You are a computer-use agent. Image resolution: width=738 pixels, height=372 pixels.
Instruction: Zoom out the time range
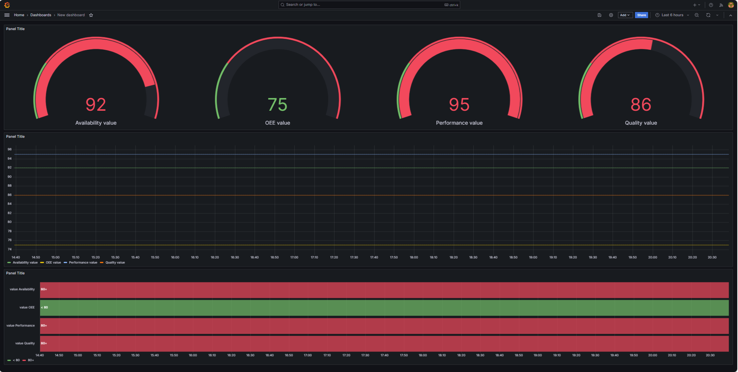pyautogui.click(x=697, y=15)
